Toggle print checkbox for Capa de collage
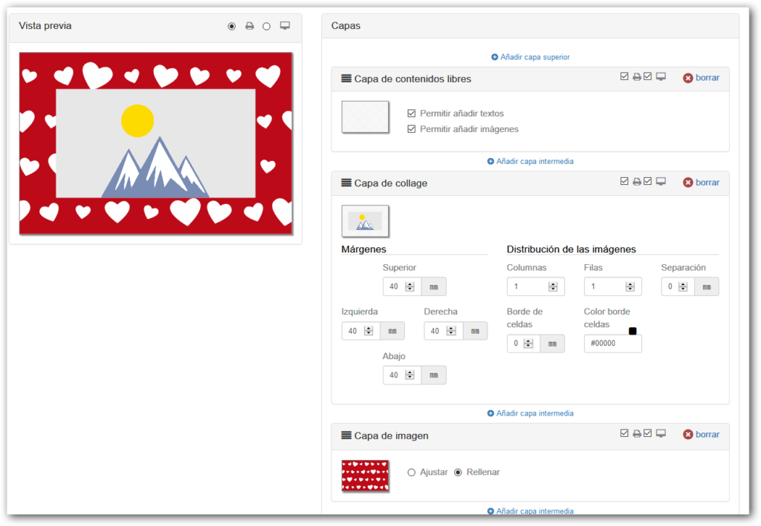 pos(624,181)
